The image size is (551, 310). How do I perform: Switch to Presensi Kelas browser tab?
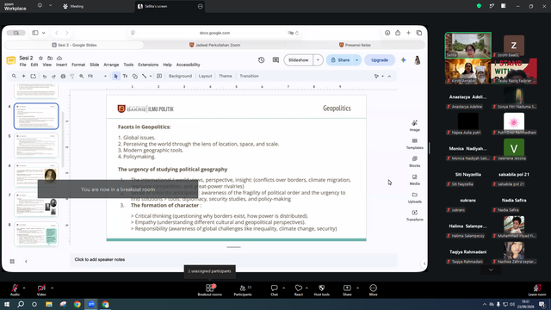click(x=355, y=45)
